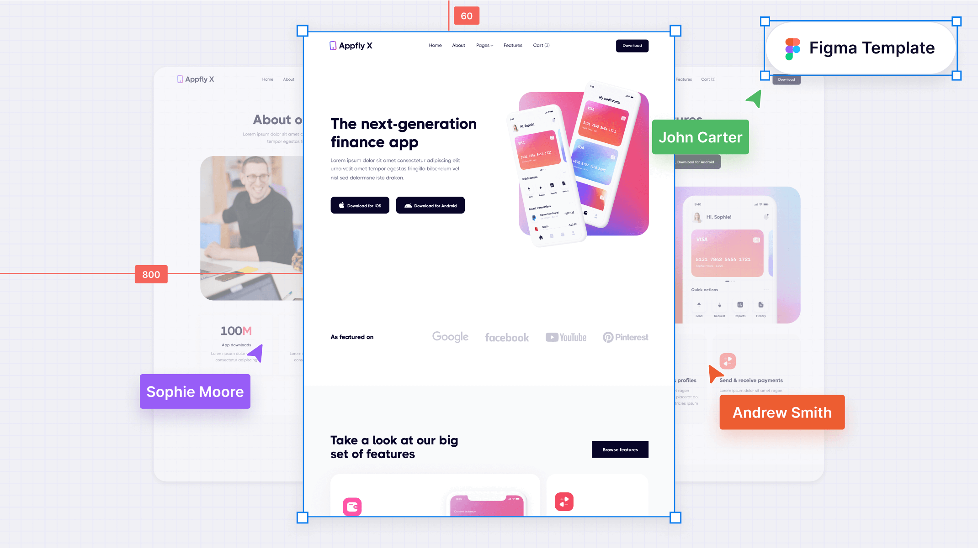Select the Home menu item in navbar
Screen dimensions: 978x548
(435, 46)
